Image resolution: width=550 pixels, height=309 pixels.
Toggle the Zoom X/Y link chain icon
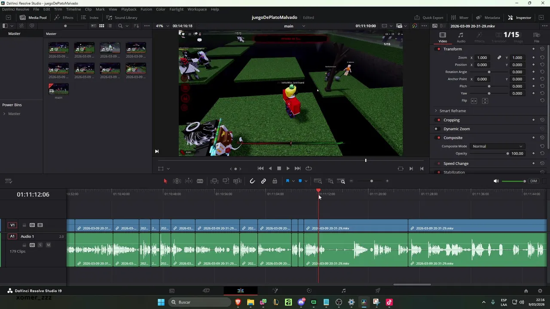(x=499, y=58)
